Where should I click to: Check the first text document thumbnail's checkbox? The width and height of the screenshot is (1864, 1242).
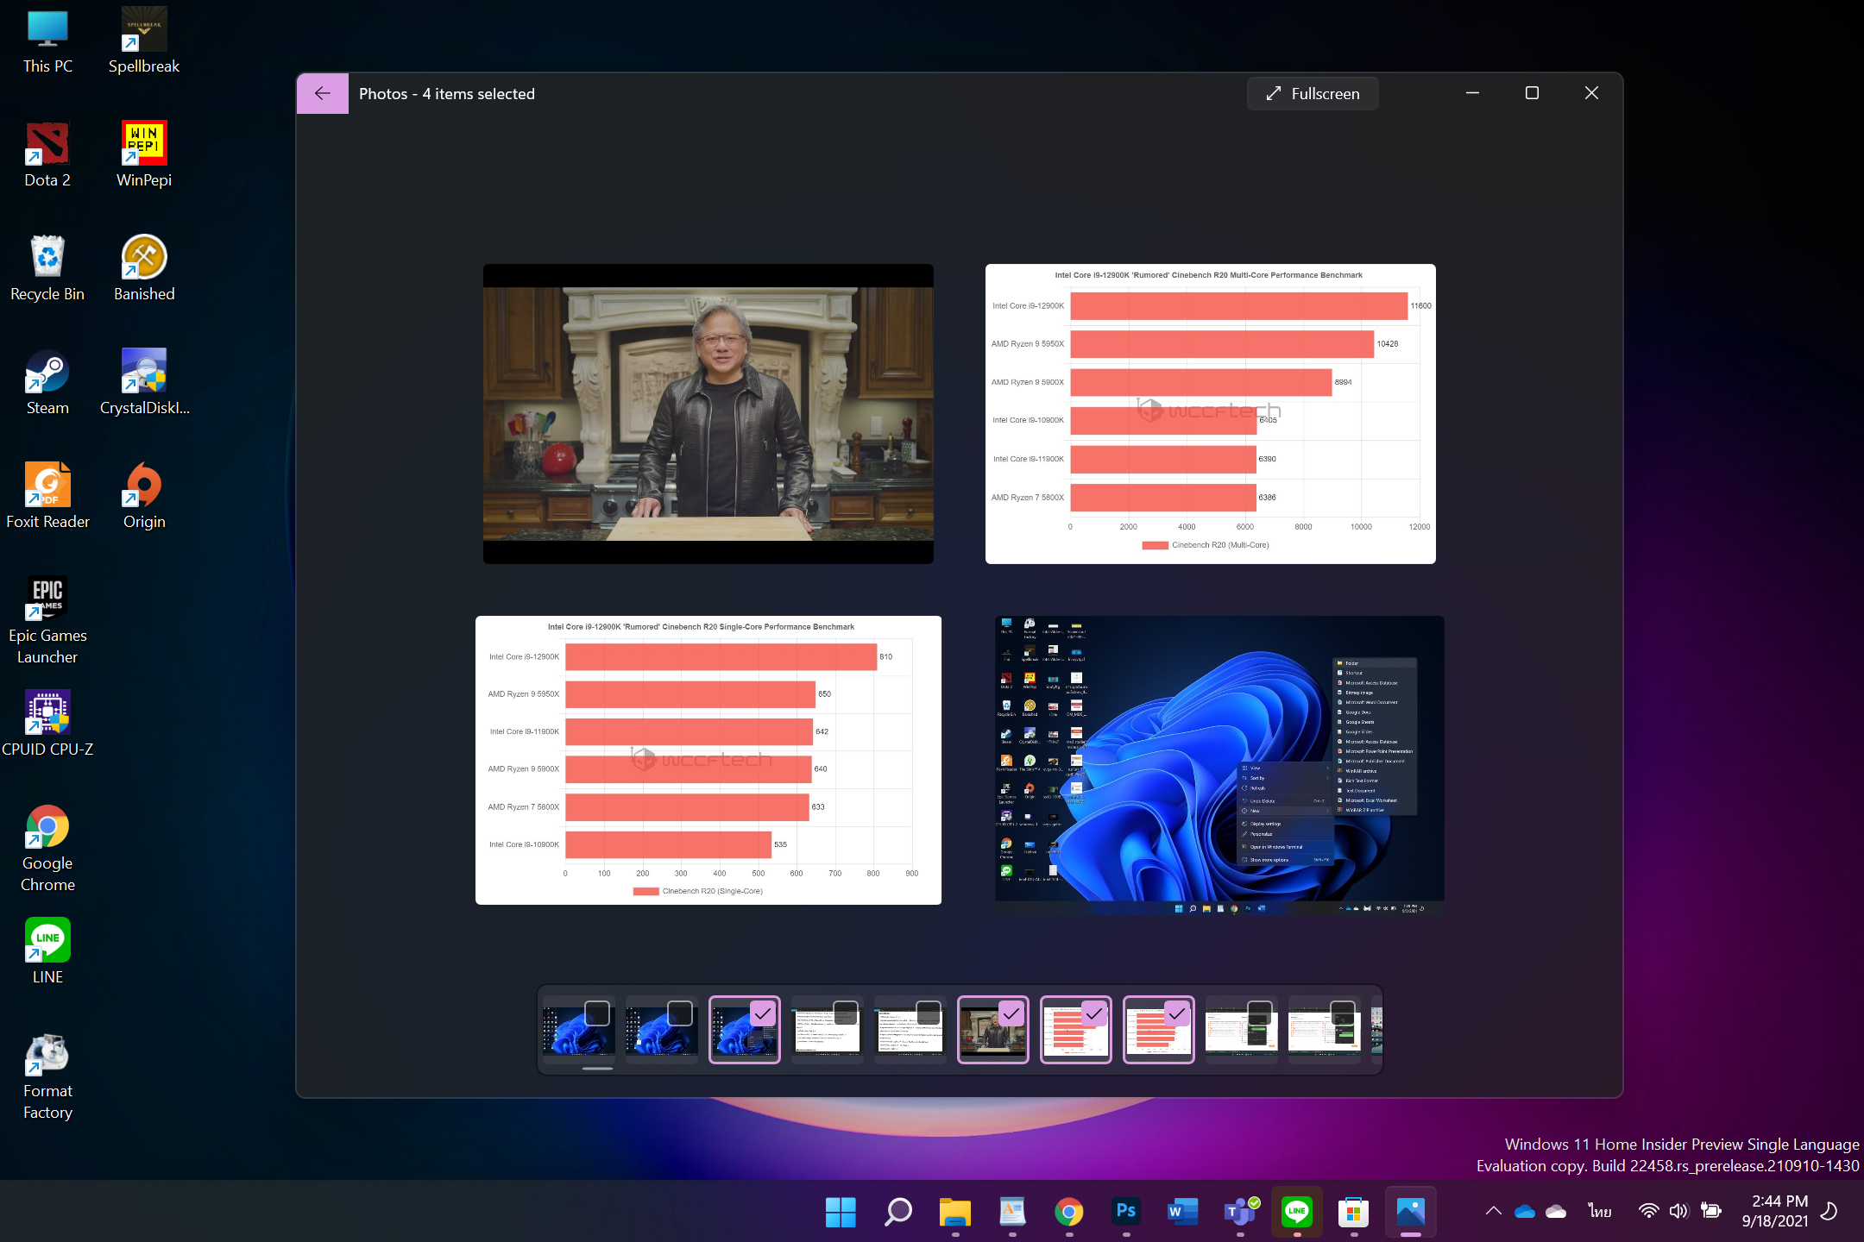[x=845, y=1013]
